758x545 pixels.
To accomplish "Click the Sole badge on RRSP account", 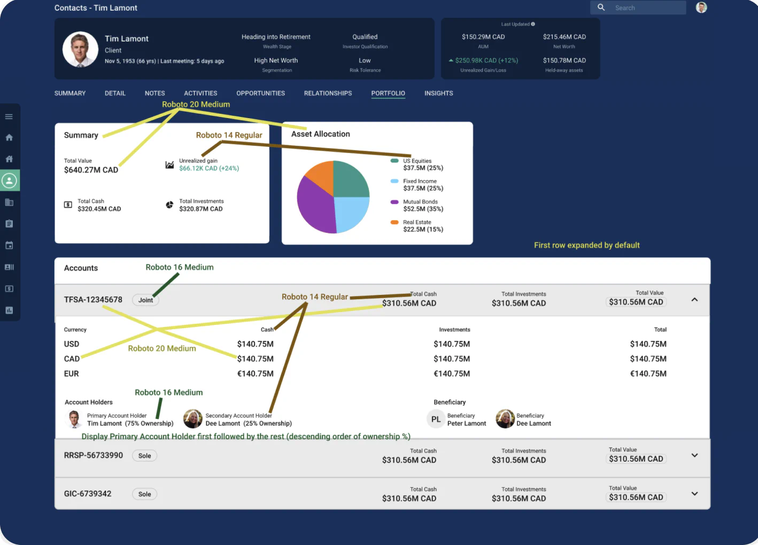I will point(144,456).
